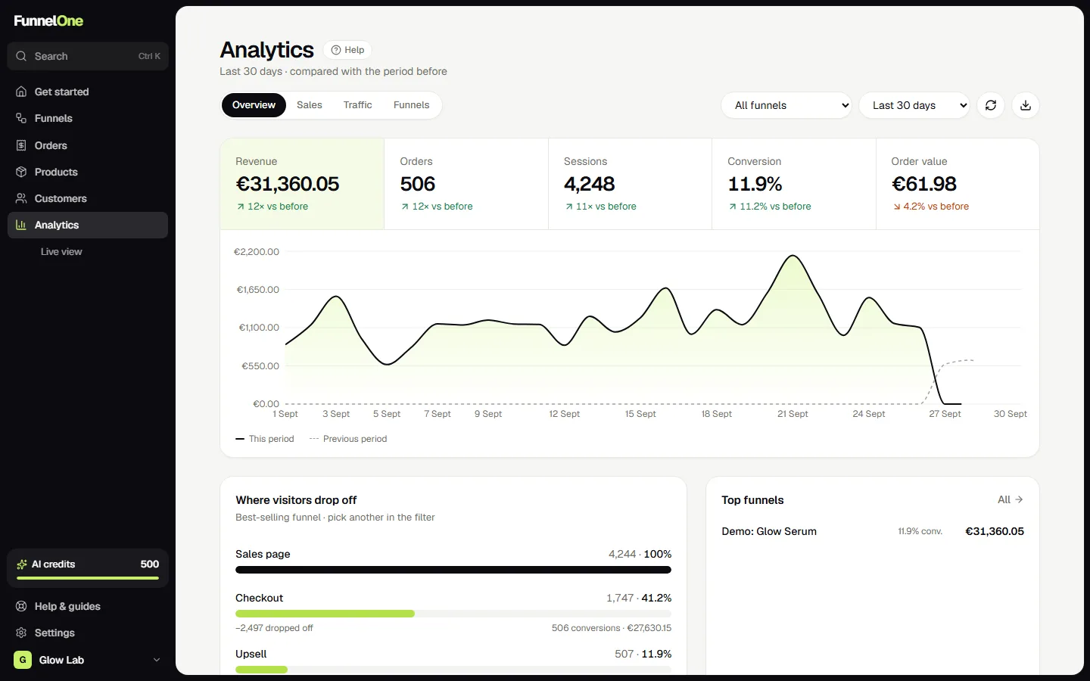Open the Help button beside Analytics

(347, 50)
